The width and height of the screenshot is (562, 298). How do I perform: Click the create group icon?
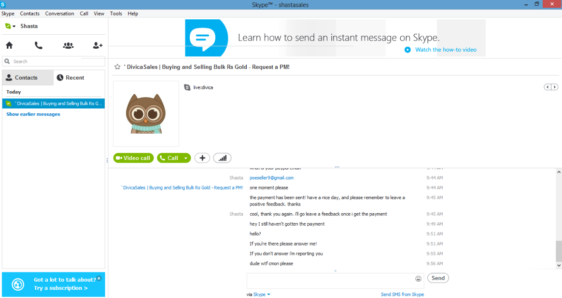tap(68, 45)
